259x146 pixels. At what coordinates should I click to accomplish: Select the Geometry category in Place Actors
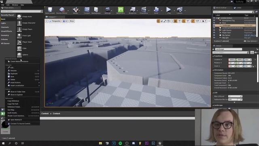click(x=5, y=35)
